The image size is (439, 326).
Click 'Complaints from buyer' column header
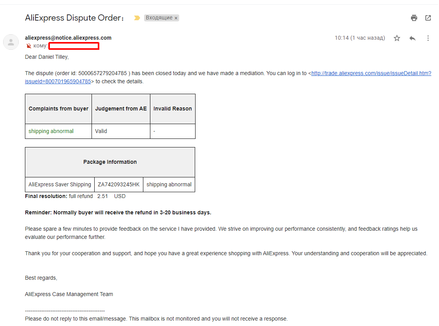(x=58, y=109)
